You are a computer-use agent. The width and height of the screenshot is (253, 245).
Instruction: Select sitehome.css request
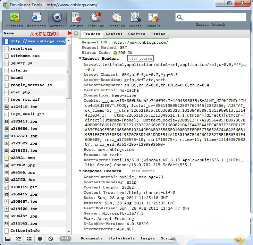34,56
